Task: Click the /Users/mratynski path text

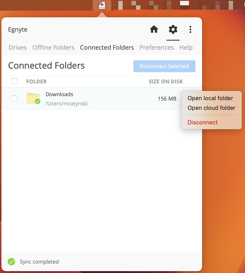Action: (x=67, y=104)
